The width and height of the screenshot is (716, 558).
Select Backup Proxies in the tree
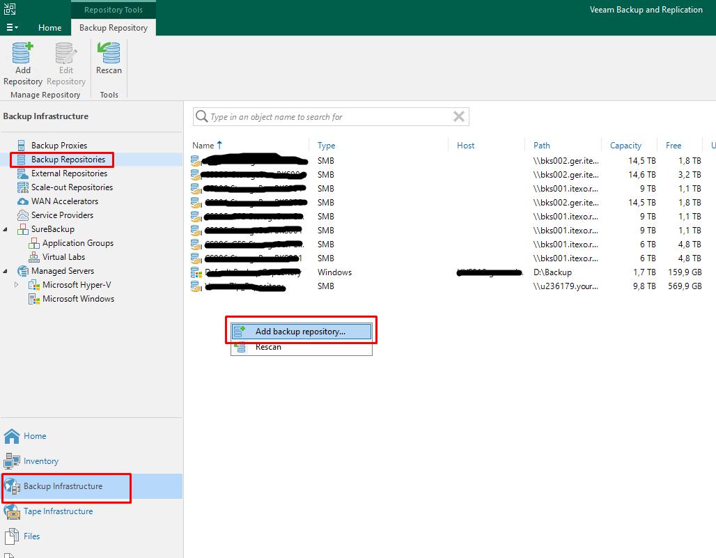(59, 145)
